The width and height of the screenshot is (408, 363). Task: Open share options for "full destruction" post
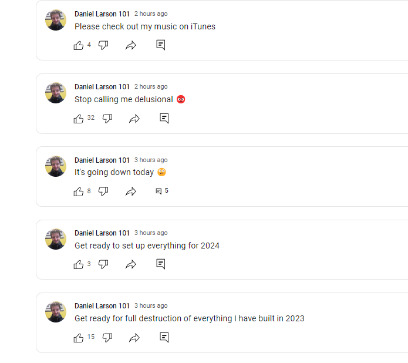click(x=134, y=338)
